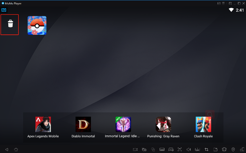Viewport: 246px width, 153px height.
Task: Click the red search magnifier icon
Action: [210, 114]
